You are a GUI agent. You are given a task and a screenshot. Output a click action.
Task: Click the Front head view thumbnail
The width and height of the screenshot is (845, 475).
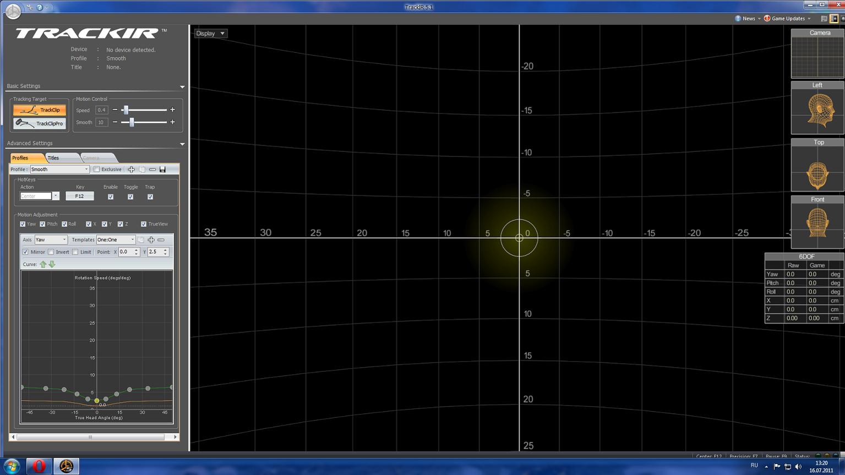point(817,222)
